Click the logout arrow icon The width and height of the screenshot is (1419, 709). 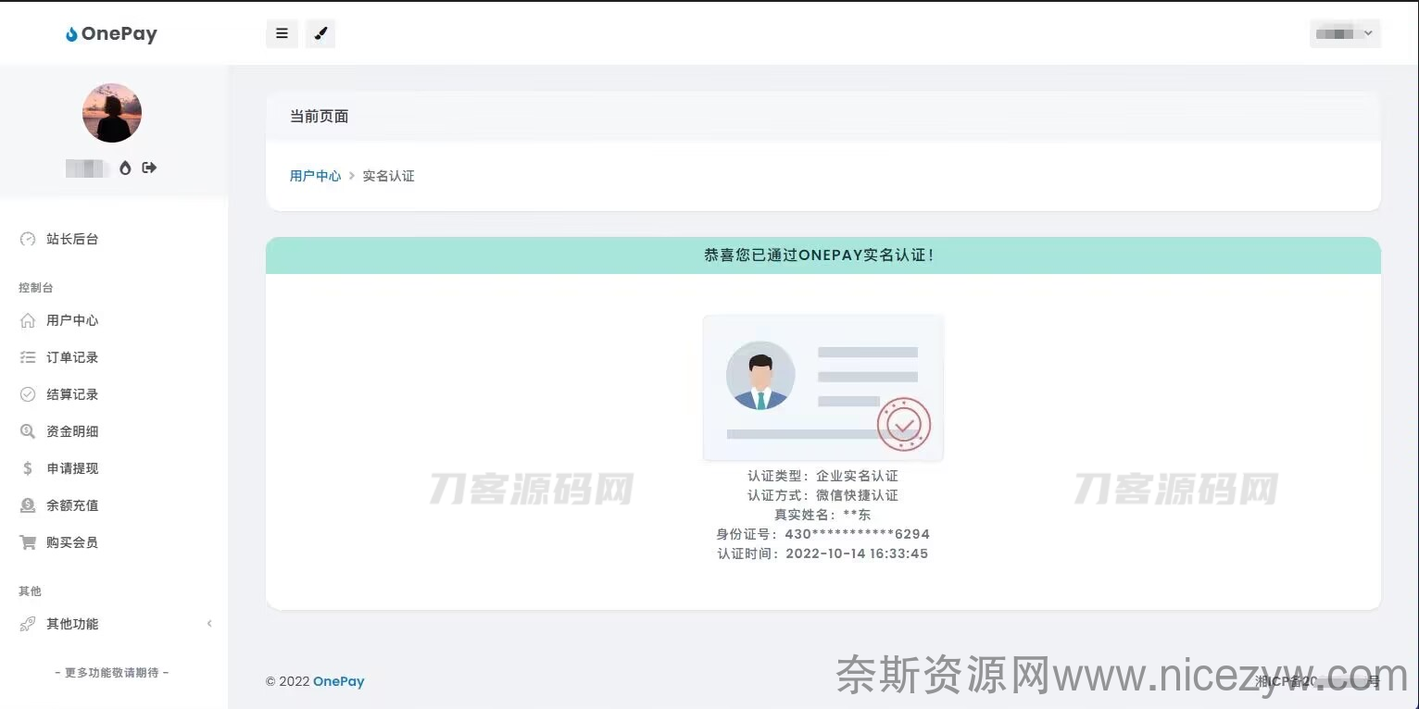click(149, 168)
